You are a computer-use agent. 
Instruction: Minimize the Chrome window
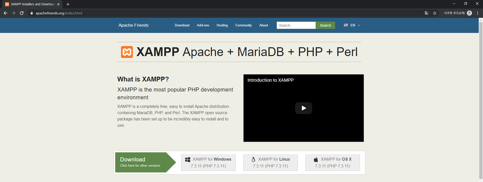point(454,4)
